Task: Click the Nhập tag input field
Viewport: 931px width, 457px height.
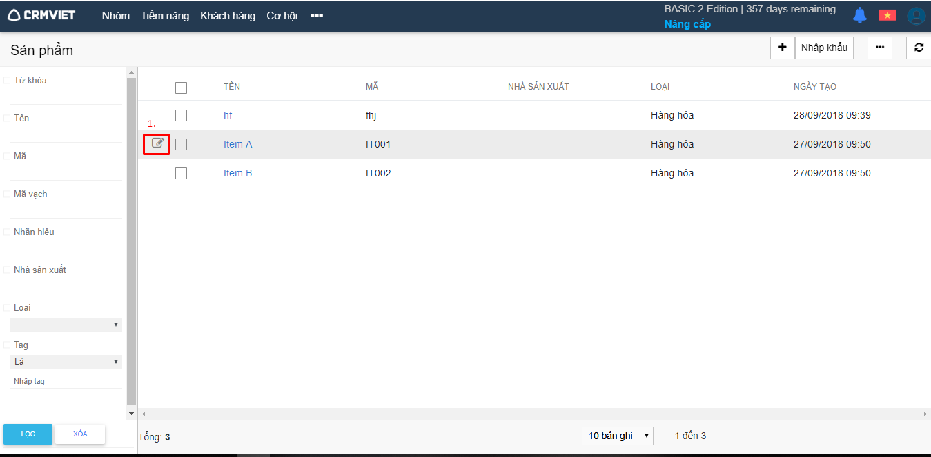Action: [66, 381]
